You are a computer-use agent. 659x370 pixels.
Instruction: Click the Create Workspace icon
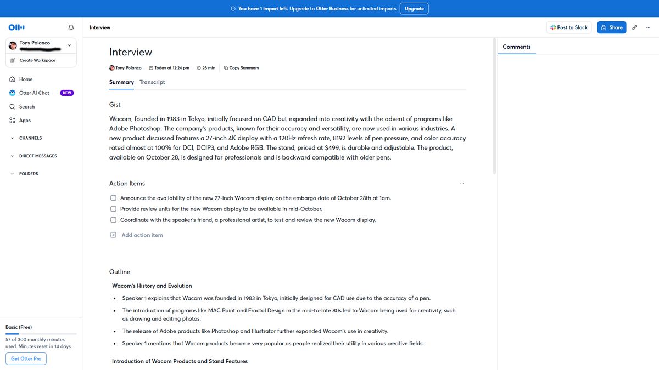(12, 60)
